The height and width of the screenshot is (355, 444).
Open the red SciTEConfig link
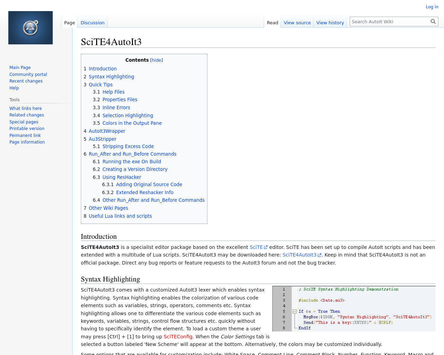178,337
